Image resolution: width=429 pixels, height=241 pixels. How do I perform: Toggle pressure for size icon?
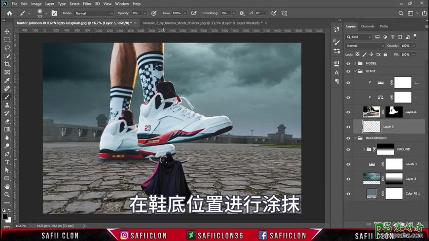tap(274, 13)
